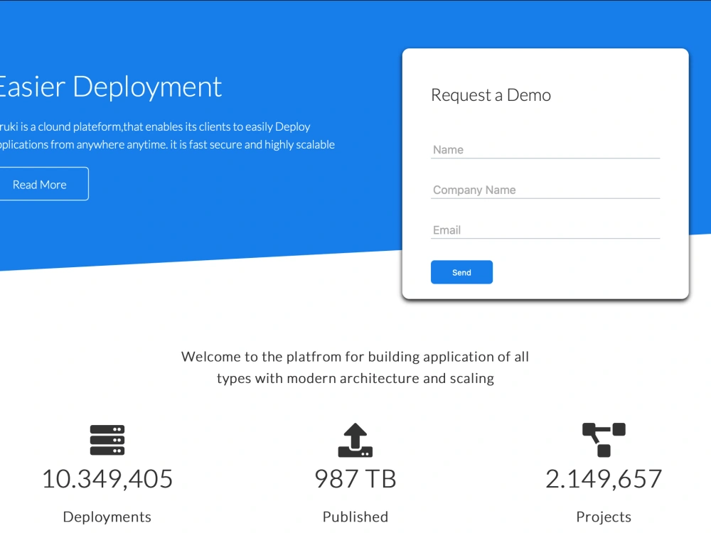Click the Easier Deployment headline

[109, 87]
